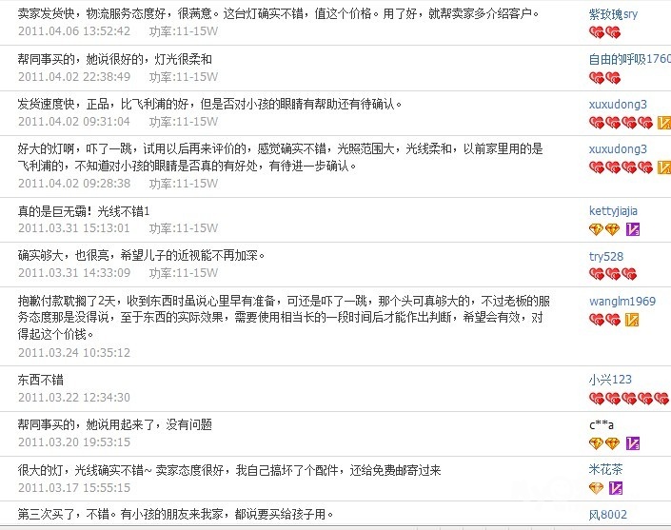Select the 小兴123 username link

(x=609, y=380)
